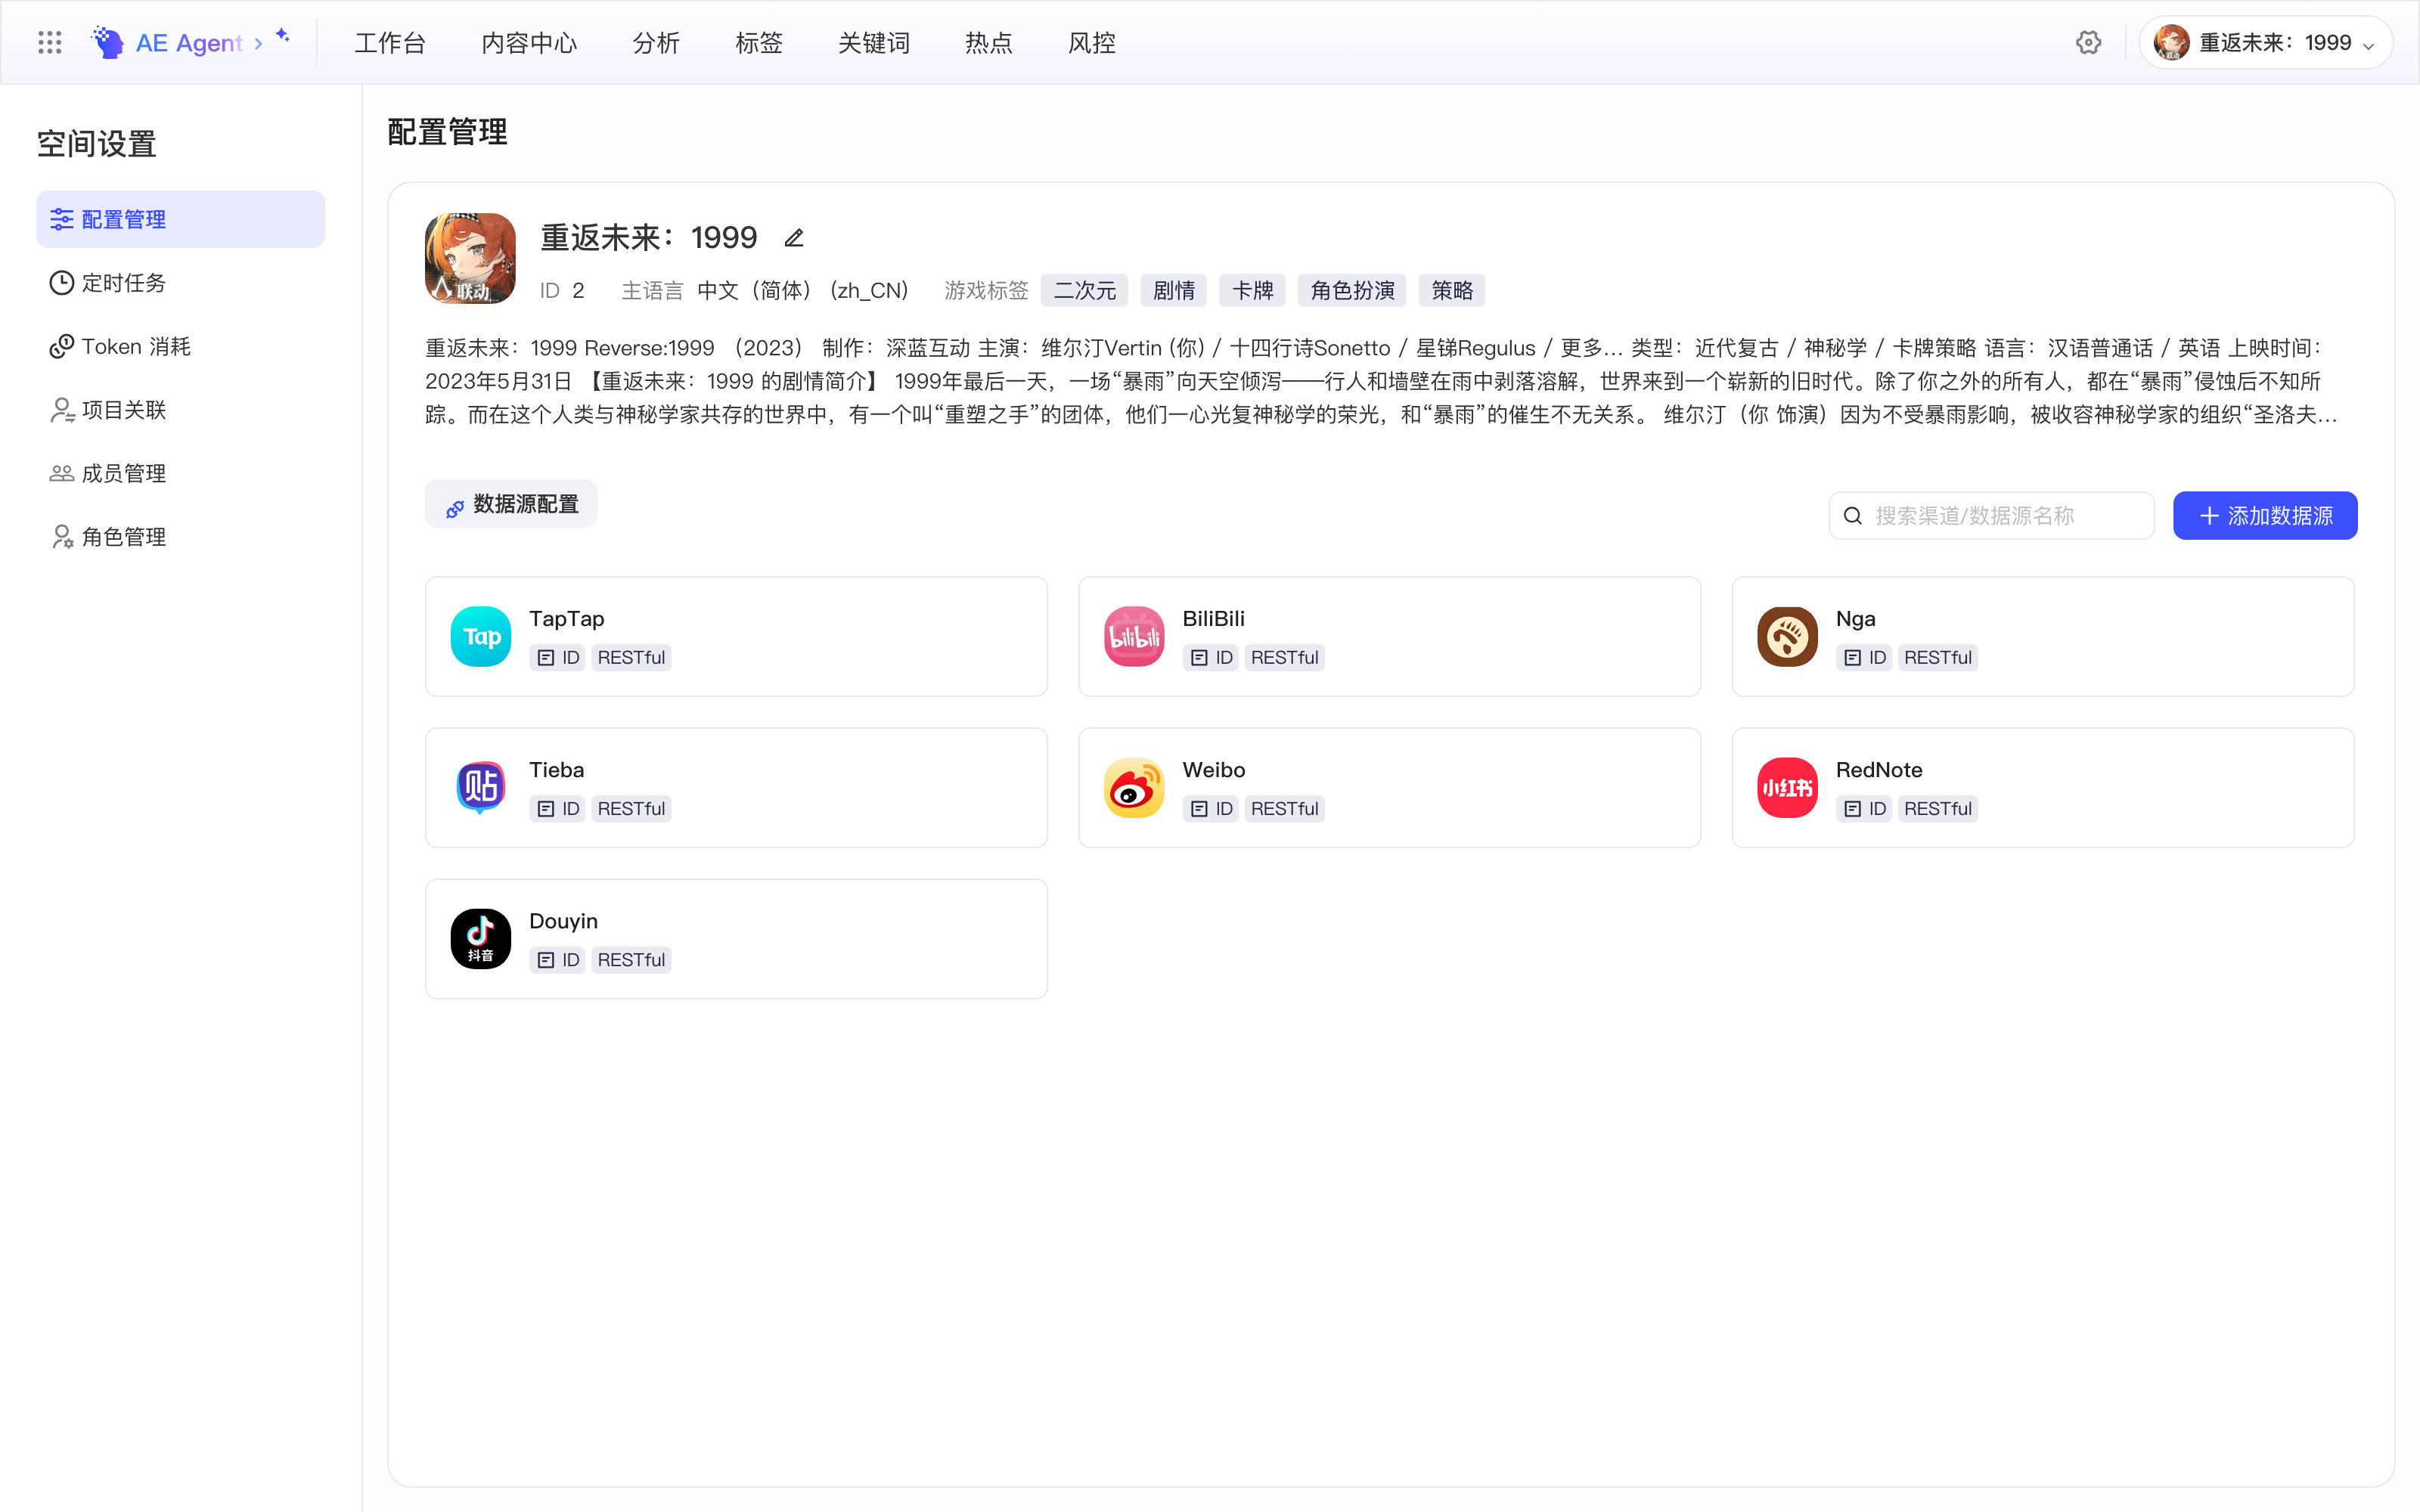The height and width of the screenshot is (1512, 2420).
Task: Click RESTful tag on TapTap card
Action: (631, 657)
